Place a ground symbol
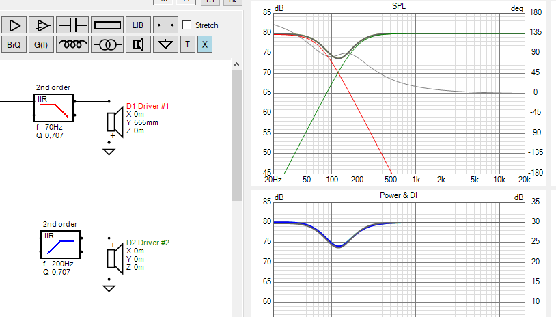 point(165,45)
